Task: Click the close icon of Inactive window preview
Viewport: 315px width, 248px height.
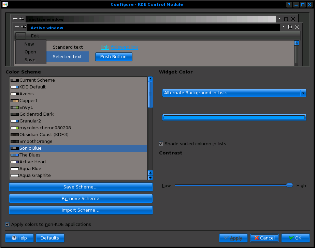Action: pos(293,19)
